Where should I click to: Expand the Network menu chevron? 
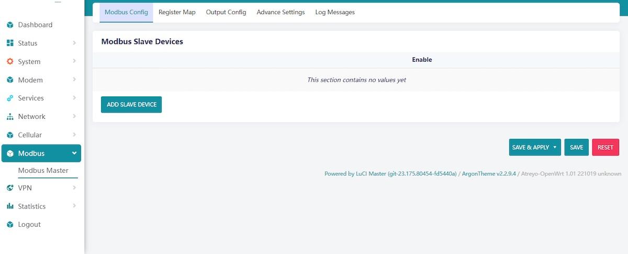tap(74, 116)
